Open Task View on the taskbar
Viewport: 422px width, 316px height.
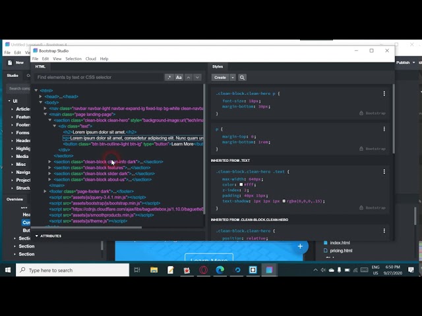[137, 270]
